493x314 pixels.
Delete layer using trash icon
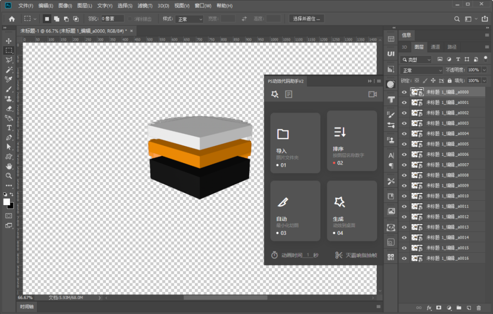tap(478, 308)
